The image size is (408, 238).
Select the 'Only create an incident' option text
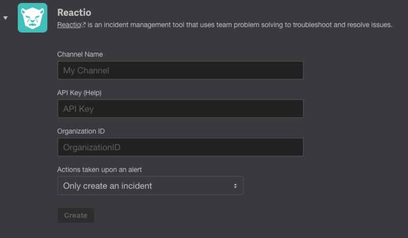[108, 186]
